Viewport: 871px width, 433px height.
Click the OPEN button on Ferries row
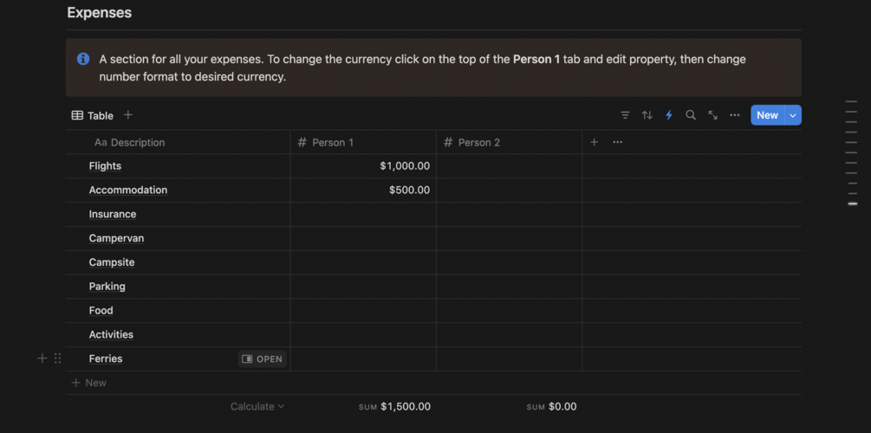[262, 359]
